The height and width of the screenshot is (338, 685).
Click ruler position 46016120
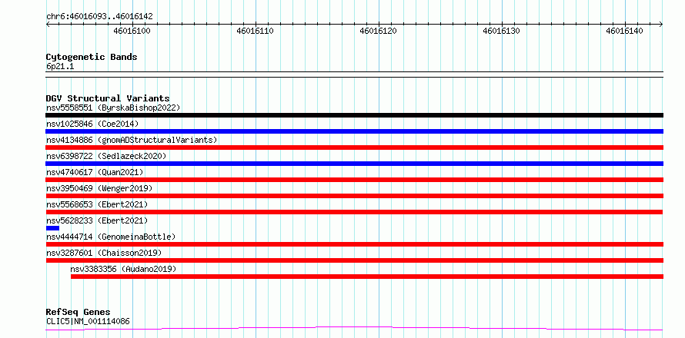[379, 31]
